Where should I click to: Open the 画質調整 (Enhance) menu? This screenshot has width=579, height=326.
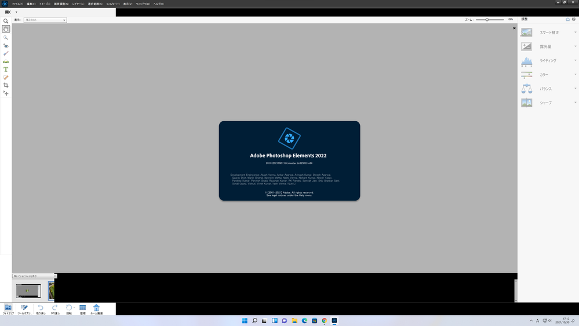(61, 3)
